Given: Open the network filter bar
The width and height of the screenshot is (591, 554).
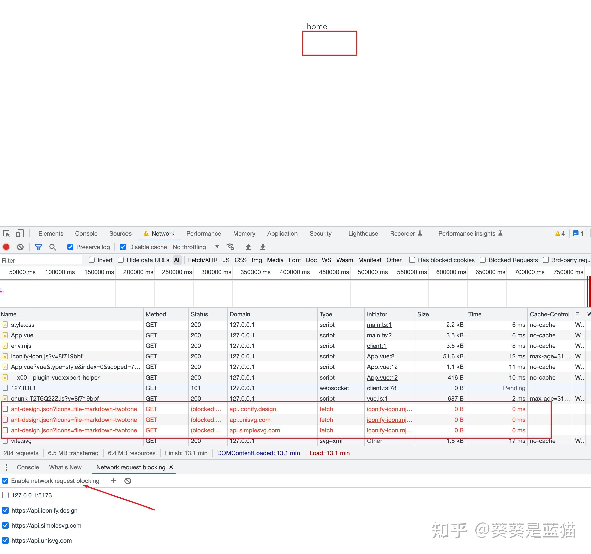Looking at the screenshot, I should pos(39,247).
